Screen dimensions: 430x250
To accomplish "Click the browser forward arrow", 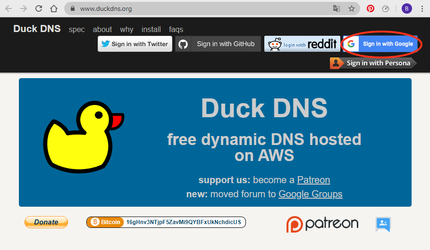I will point(24,9).
